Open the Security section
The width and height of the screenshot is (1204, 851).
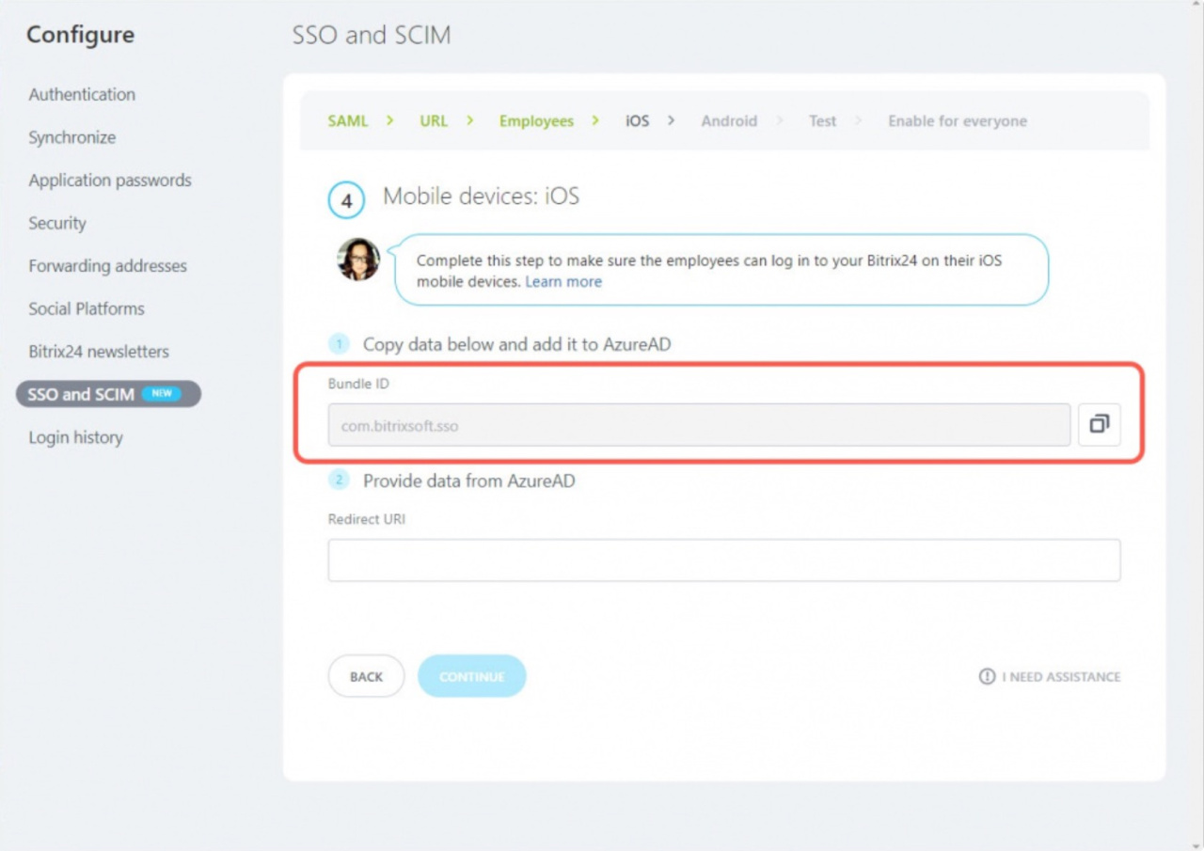pos(57,223)
